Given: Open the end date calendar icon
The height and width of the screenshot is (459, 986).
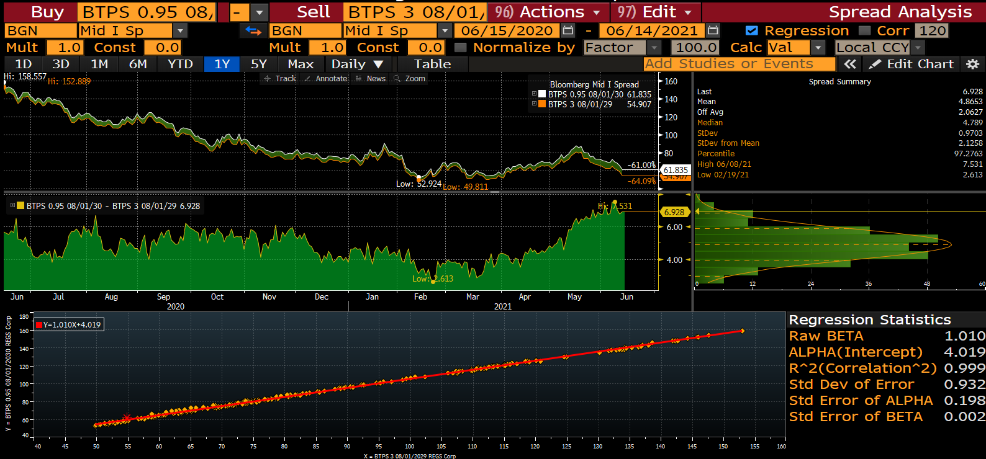Looking at the screenshot, I should (x=713, y=30).
